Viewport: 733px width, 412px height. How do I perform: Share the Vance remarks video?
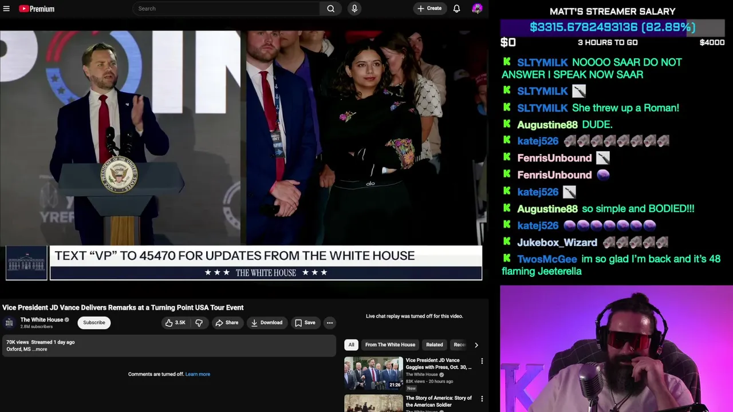coord(227,323)
